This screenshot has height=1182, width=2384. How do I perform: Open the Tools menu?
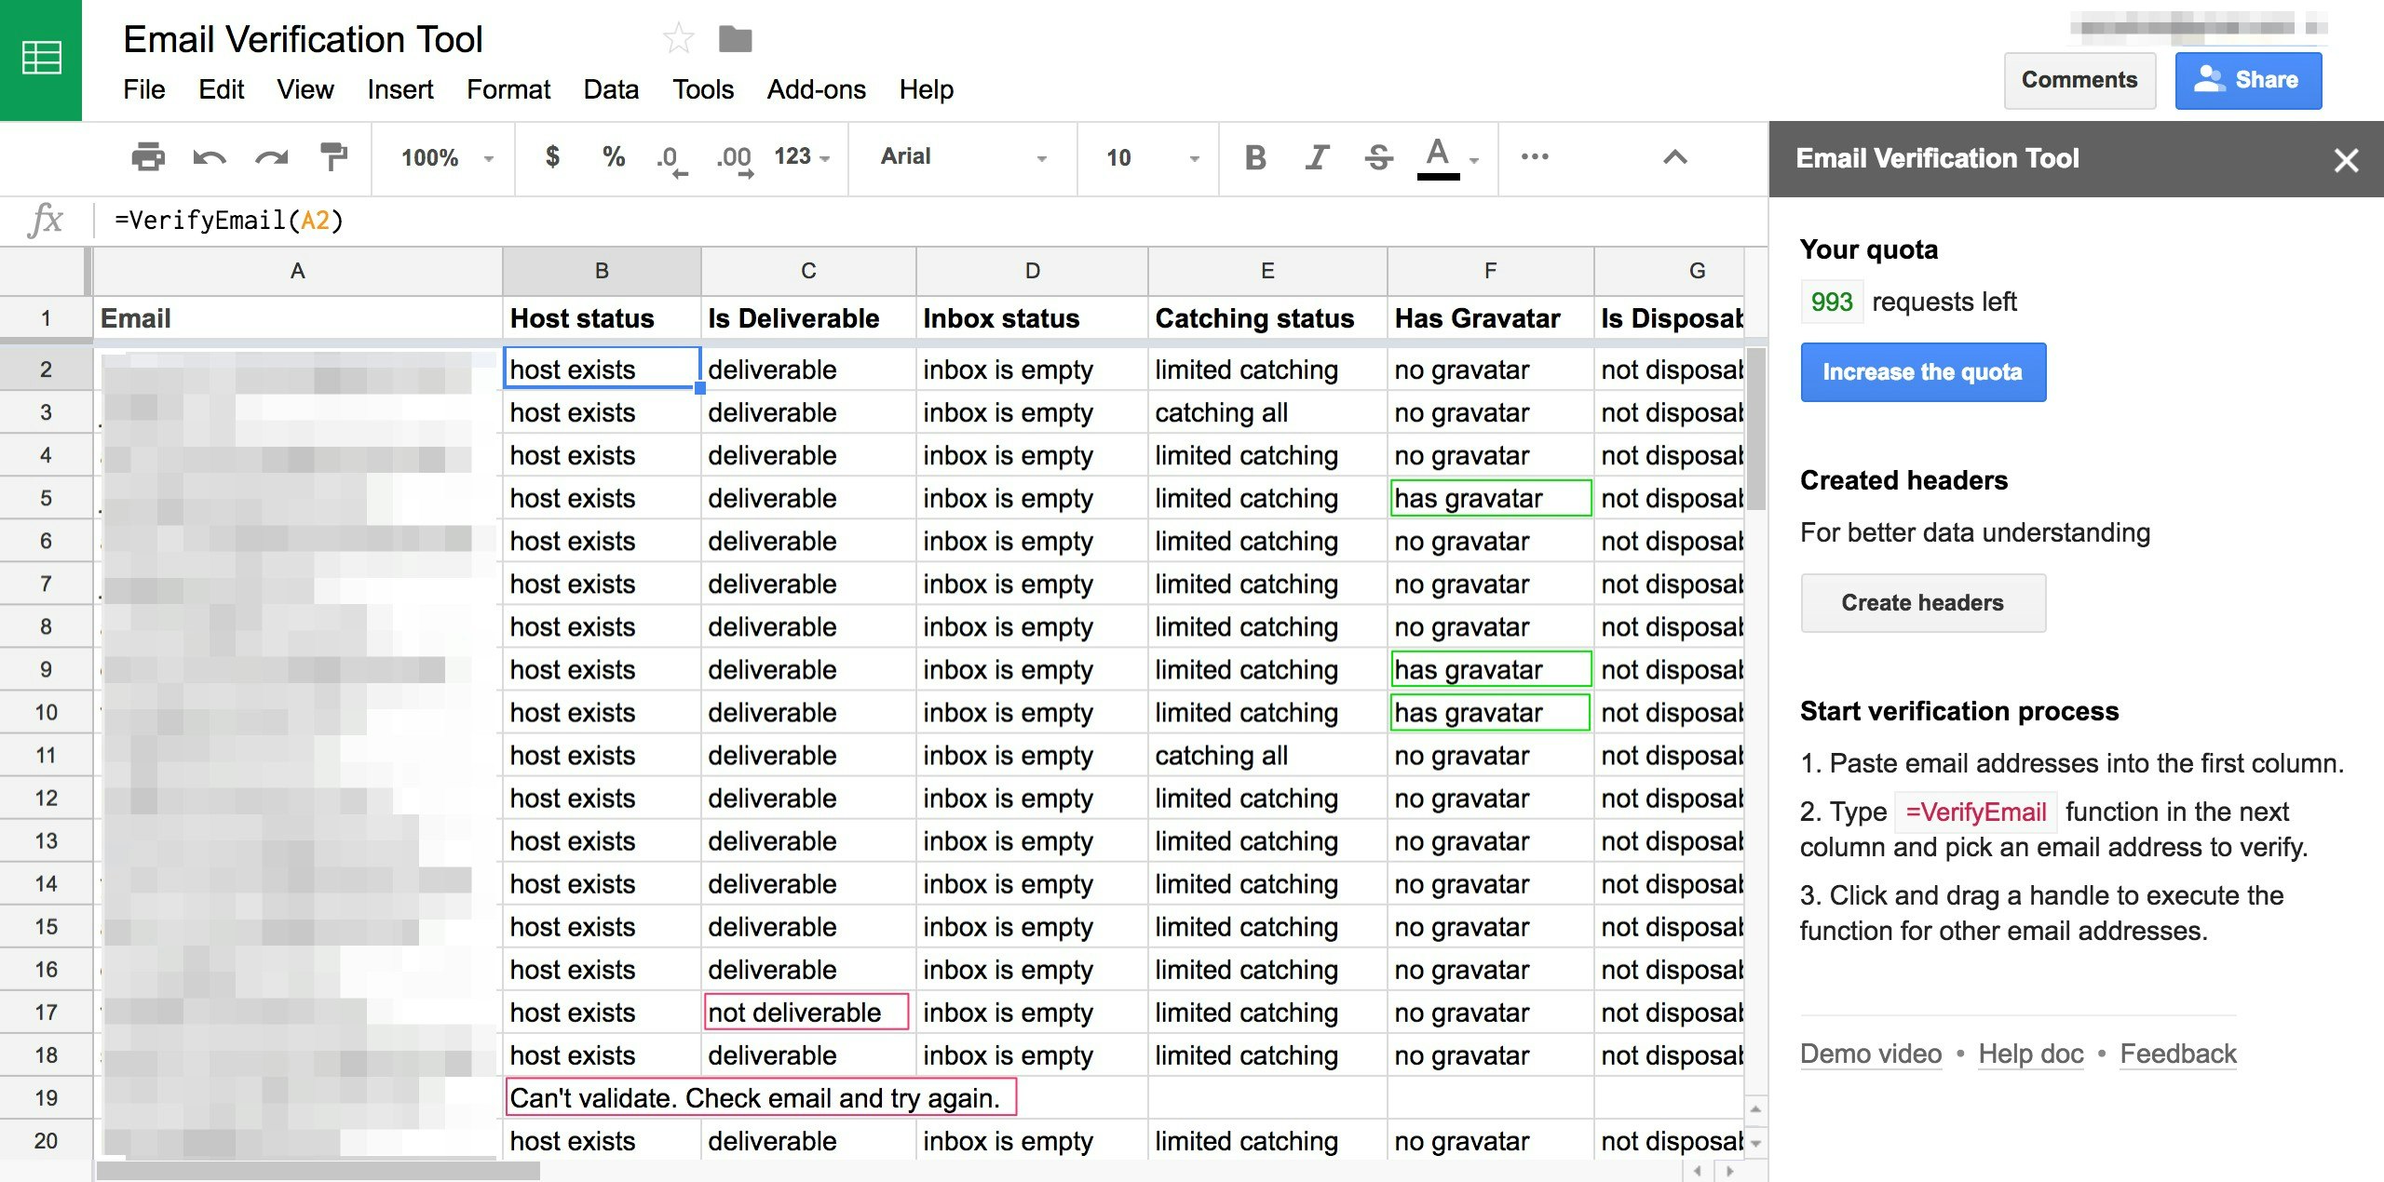[x=703, y=89]
